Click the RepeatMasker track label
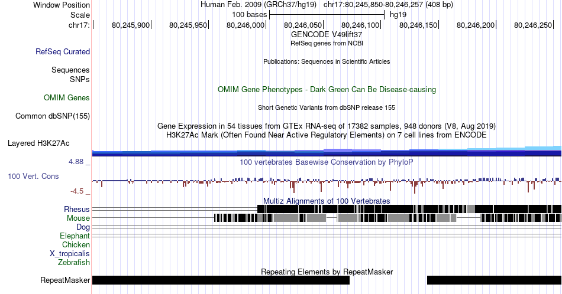The image size is (562, 294). (65, 280)
